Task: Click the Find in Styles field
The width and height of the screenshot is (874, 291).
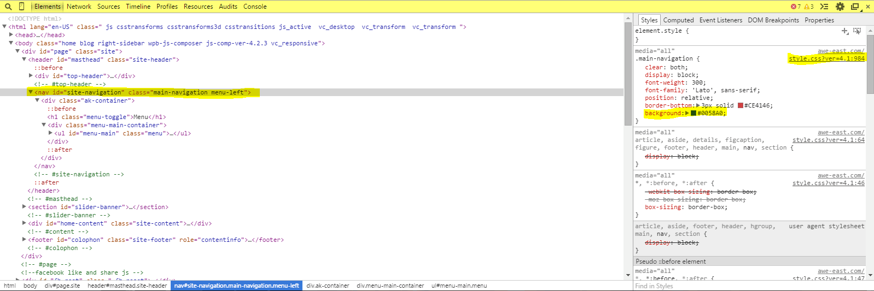Action: pyautogui.click(x=753, y=286)
